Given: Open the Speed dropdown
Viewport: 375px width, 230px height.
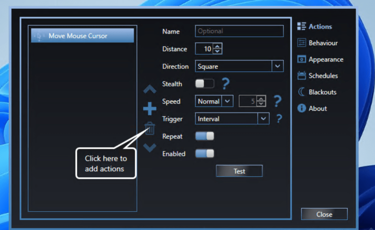Looking at the screenshot, I should [x=227, y=101].
